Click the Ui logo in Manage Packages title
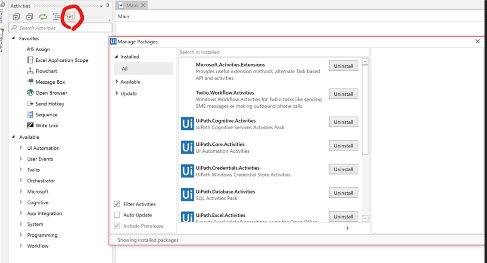This screenshot has width=487, height=263. pyautogui.click(x=113, y=41)
